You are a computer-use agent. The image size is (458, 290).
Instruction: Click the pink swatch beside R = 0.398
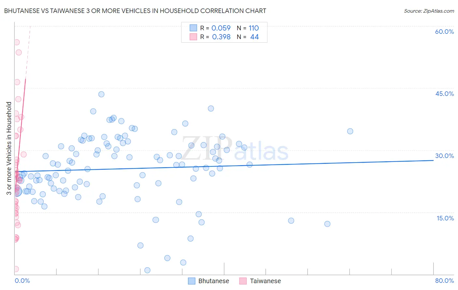(193, 37)
